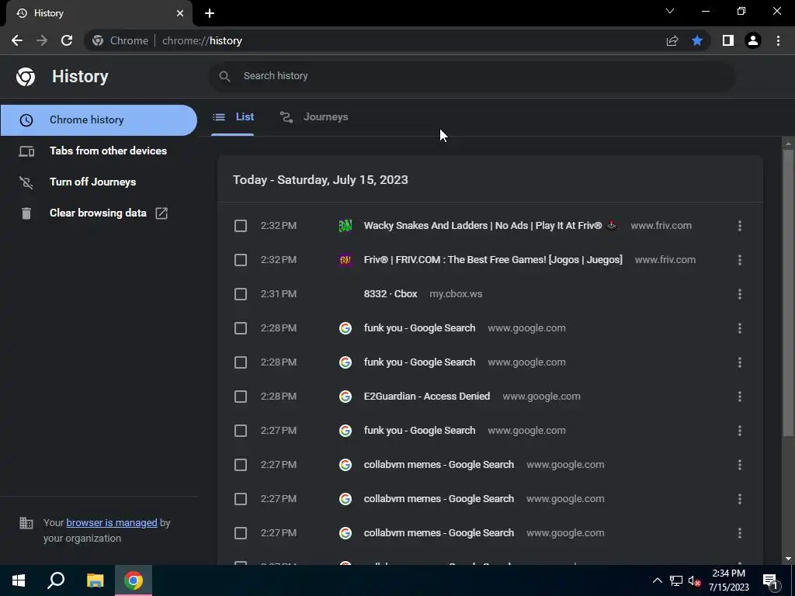Click the Chrome logo beside History heading
The width and height of the screenshot is (795, 596).
(x=26, y=77)
